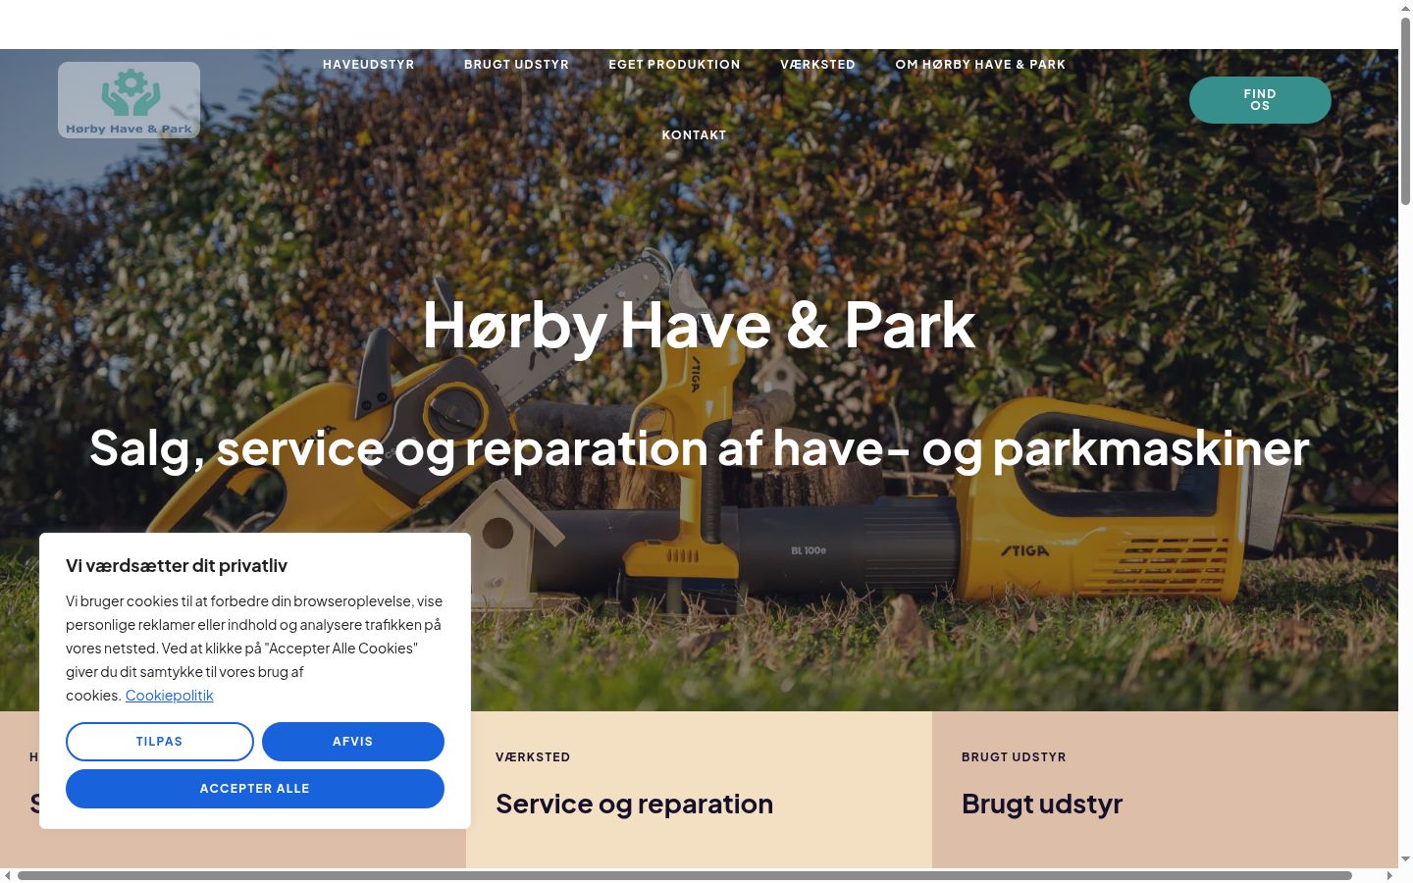Click the 'Vi værdsætter dit privatliv' heading
1413x883 pixels.
pos(177,565)
